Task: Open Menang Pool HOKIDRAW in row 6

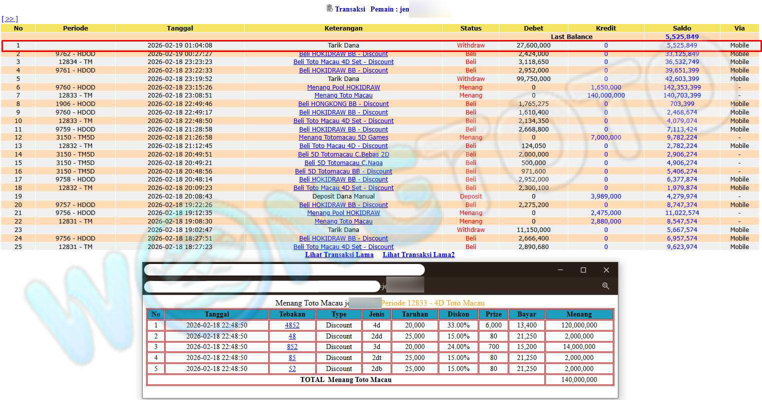Action: pos(343,87)
